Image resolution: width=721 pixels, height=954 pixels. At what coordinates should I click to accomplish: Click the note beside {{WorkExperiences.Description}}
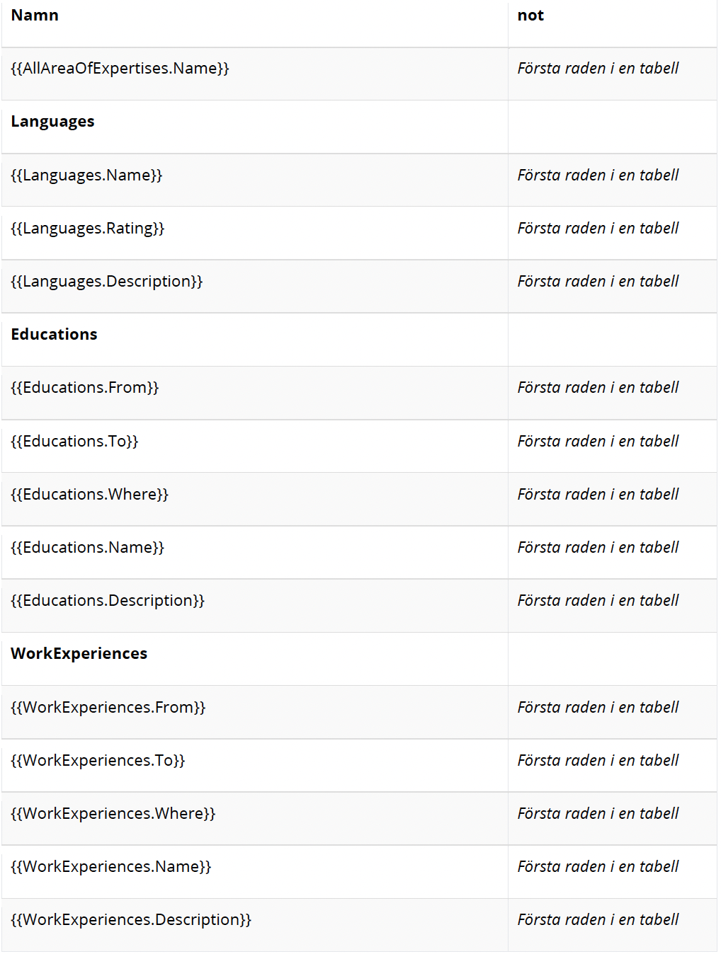pyautogui.click(x=598, y=920)
